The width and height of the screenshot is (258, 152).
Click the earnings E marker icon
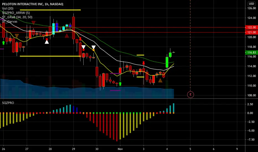pos(190,95)
